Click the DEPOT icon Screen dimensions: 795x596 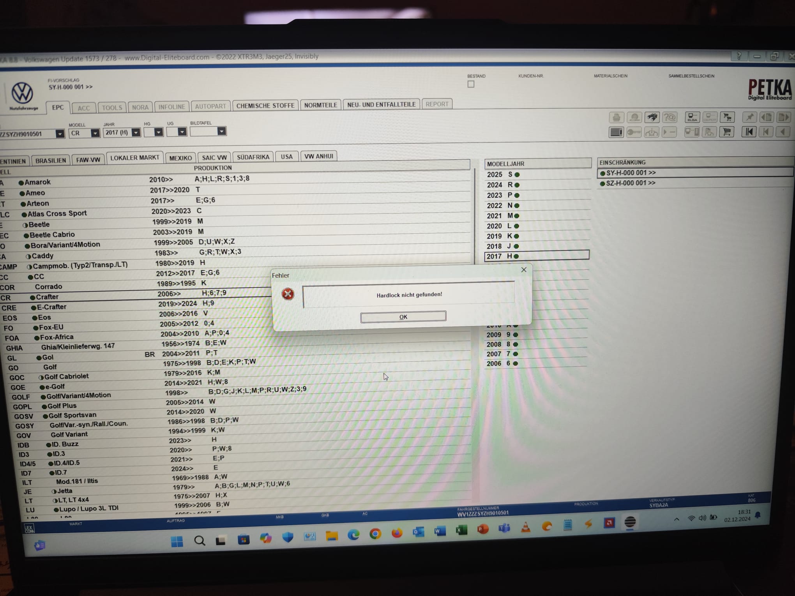710,117
